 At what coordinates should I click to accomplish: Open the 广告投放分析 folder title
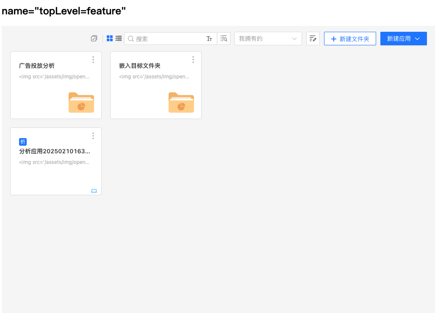coord(37,66)
